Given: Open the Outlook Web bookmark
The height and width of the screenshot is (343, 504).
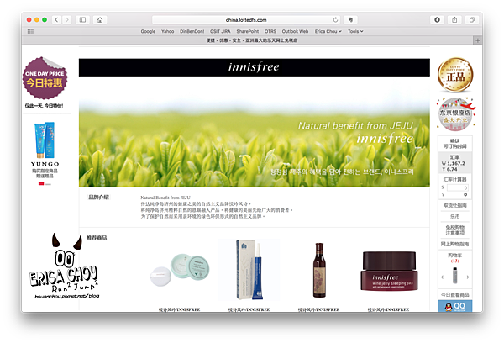Looking at the screenshot, I should (295, 31).
